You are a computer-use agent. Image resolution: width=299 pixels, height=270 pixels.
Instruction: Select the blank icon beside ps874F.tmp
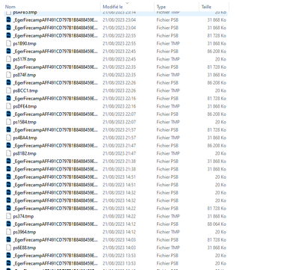tap(9, 75)
